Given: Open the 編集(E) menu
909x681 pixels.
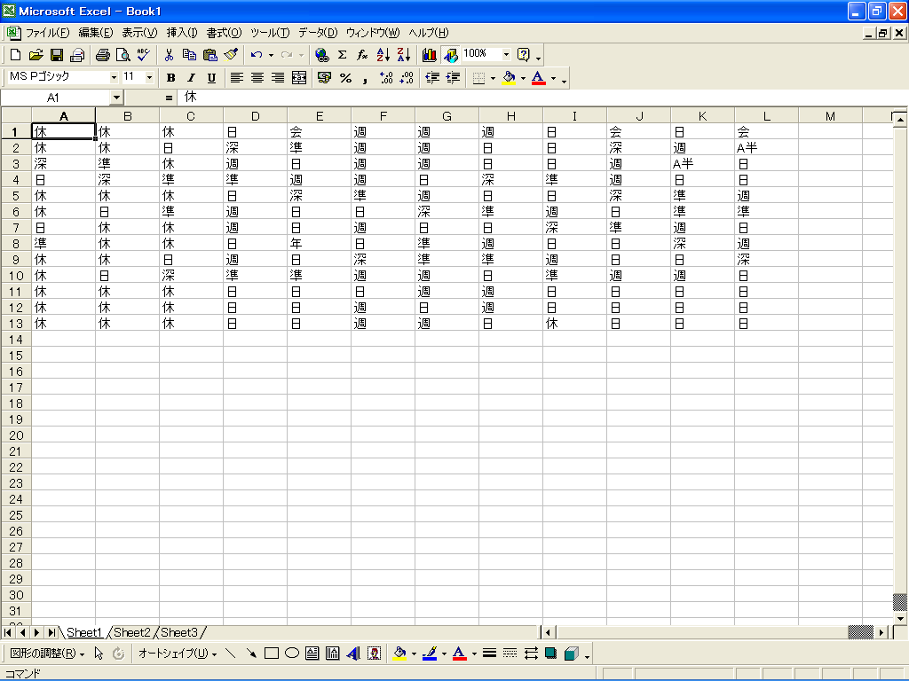Looking at the screenshot, I should coord(96,33).
